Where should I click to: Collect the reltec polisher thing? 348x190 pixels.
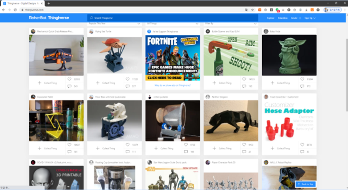click(x=164, y=148)
